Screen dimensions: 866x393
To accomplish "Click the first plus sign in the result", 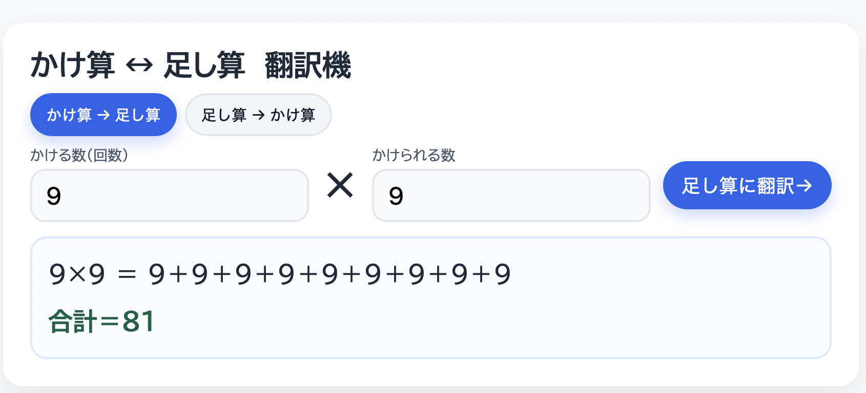I will click(178, 275).
